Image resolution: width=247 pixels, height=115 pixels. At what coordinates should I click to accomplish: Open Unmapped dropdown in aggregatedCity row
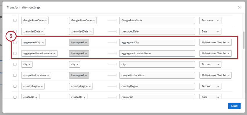coord(79,42)
